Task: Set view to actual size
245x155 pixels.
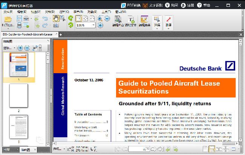Action: 79,18
